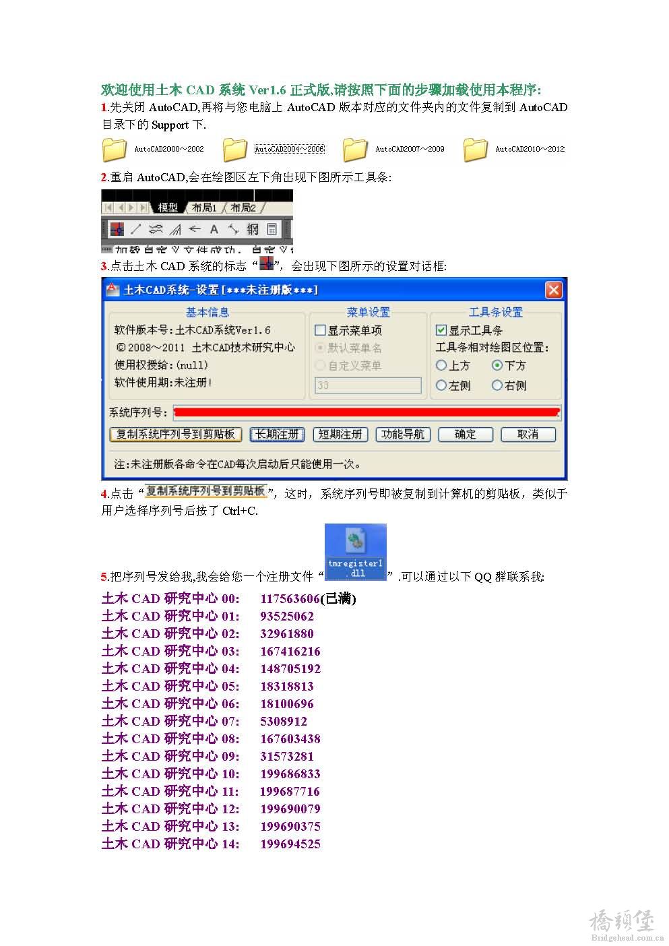This screenshot has width=669, height=946.
Task: Select the 默认菜单名 radio button
Action: point(321,348)
